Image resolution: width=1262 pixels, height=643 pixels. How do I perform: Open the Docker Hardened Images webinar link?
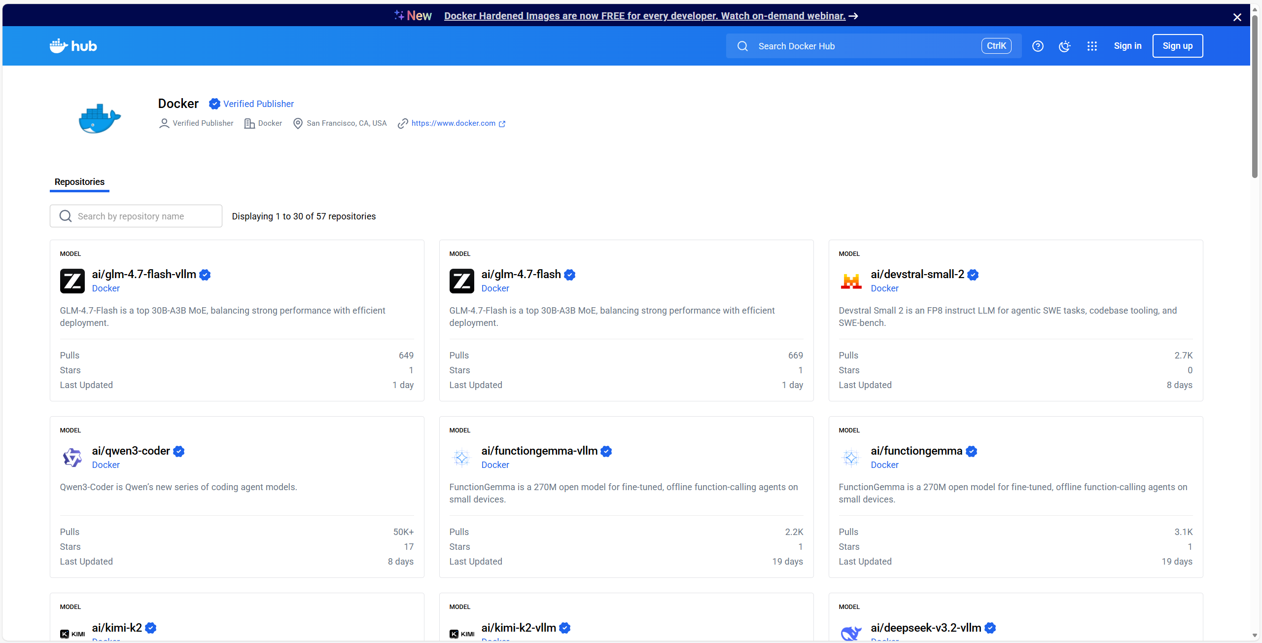[x=644, y=16]
